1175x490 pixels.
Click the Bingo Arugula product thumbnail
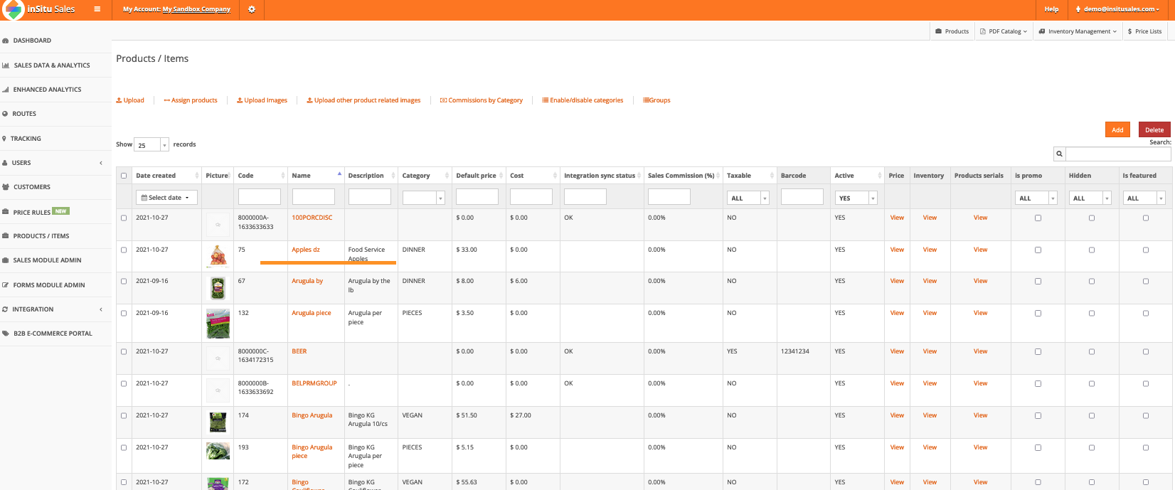coord(218,422)
